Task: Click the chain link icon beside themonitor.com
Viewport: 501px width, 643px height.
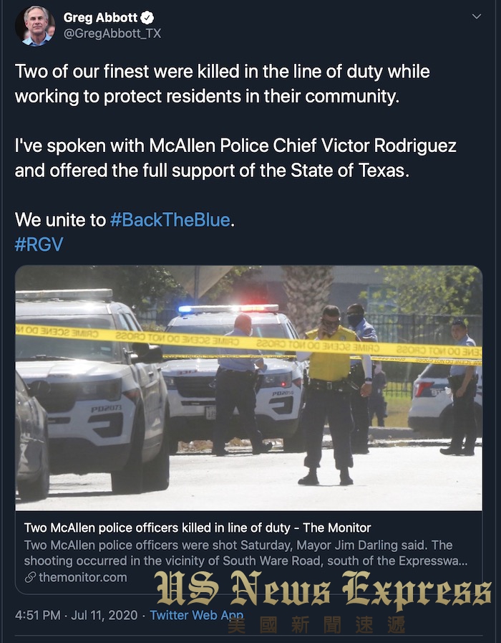Action: tap(30, 577)
